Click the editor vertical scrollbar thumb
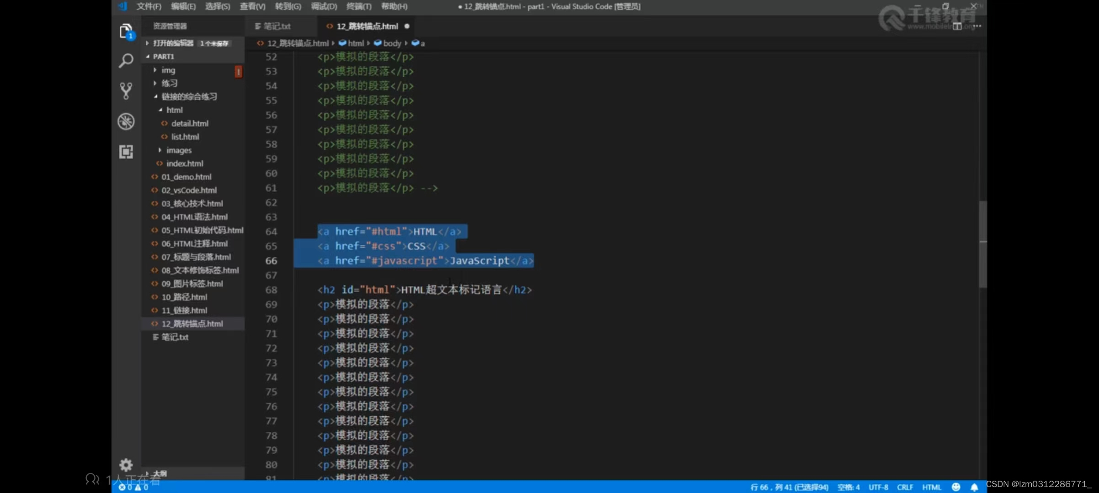Image resolution: width=1099 pixels, height=493 pixels. [983, 244]
